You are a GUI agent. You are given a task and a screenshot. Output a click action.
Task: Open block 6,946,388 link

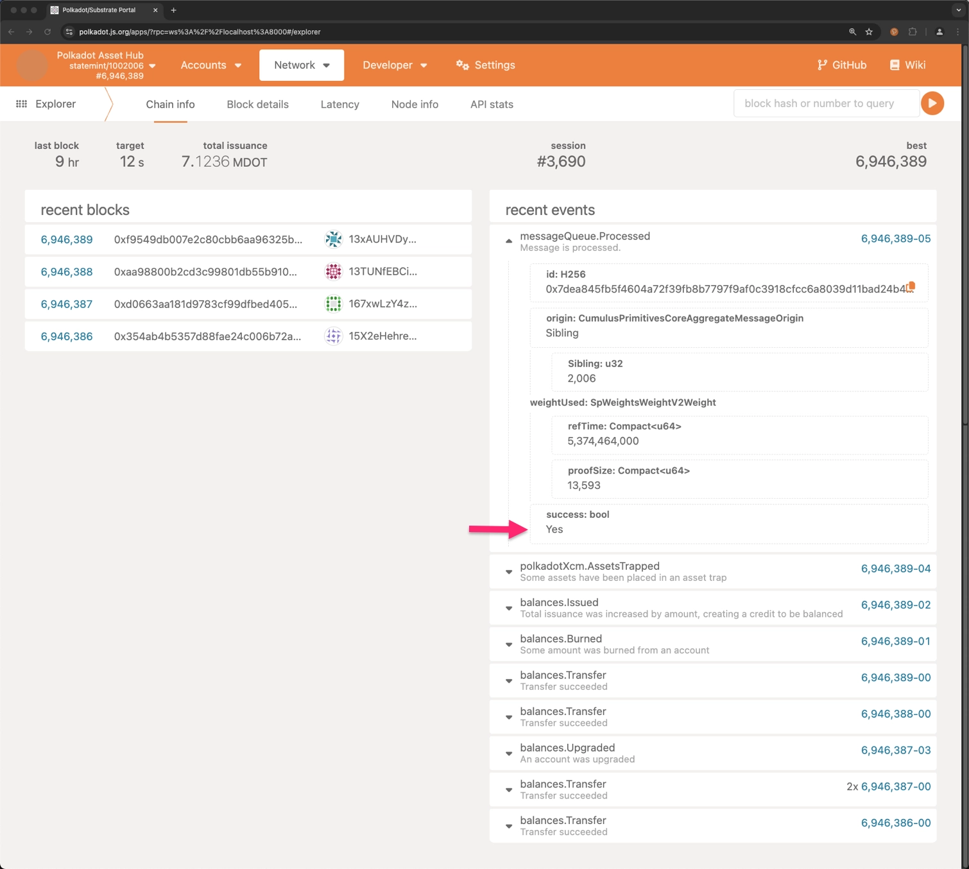click(x=67, y=271)
